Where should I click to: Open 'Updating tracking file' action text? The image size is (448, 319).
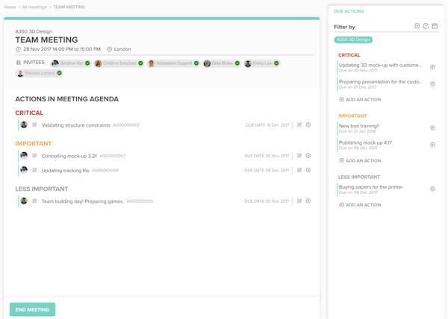(66, 171)
